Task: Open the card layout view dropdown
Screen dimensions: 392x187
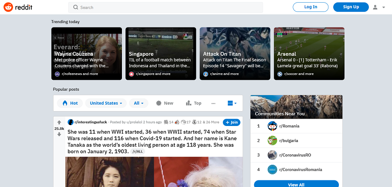Action: [232, 103]
